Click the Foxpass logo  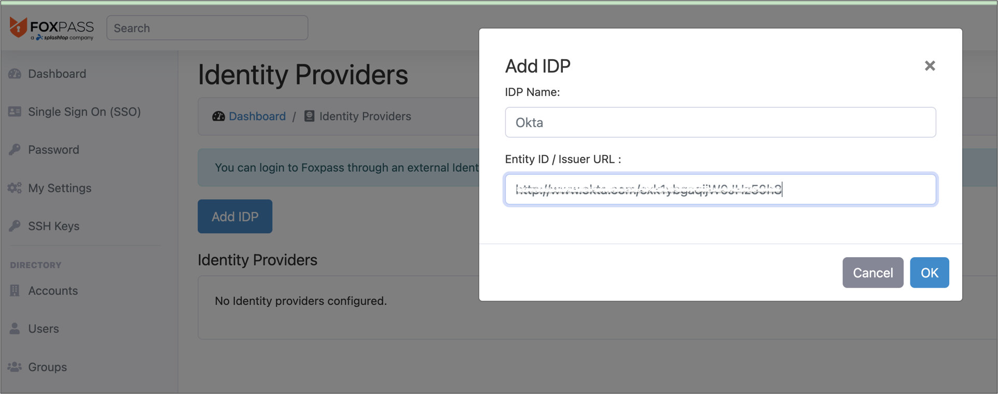pyautogui.click(x=51, y=29)
